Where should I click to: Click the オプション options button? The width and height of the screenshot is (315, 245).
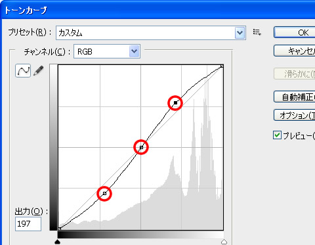(295, 115)
